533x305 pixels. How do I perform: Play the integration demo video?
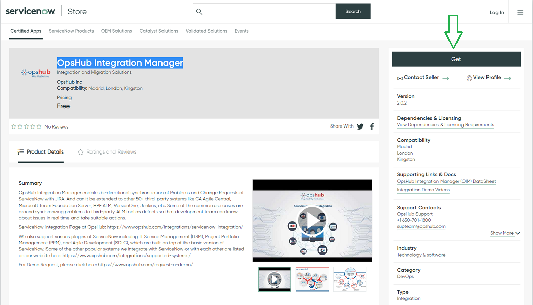pyautogui.click(x=312, y=220)
